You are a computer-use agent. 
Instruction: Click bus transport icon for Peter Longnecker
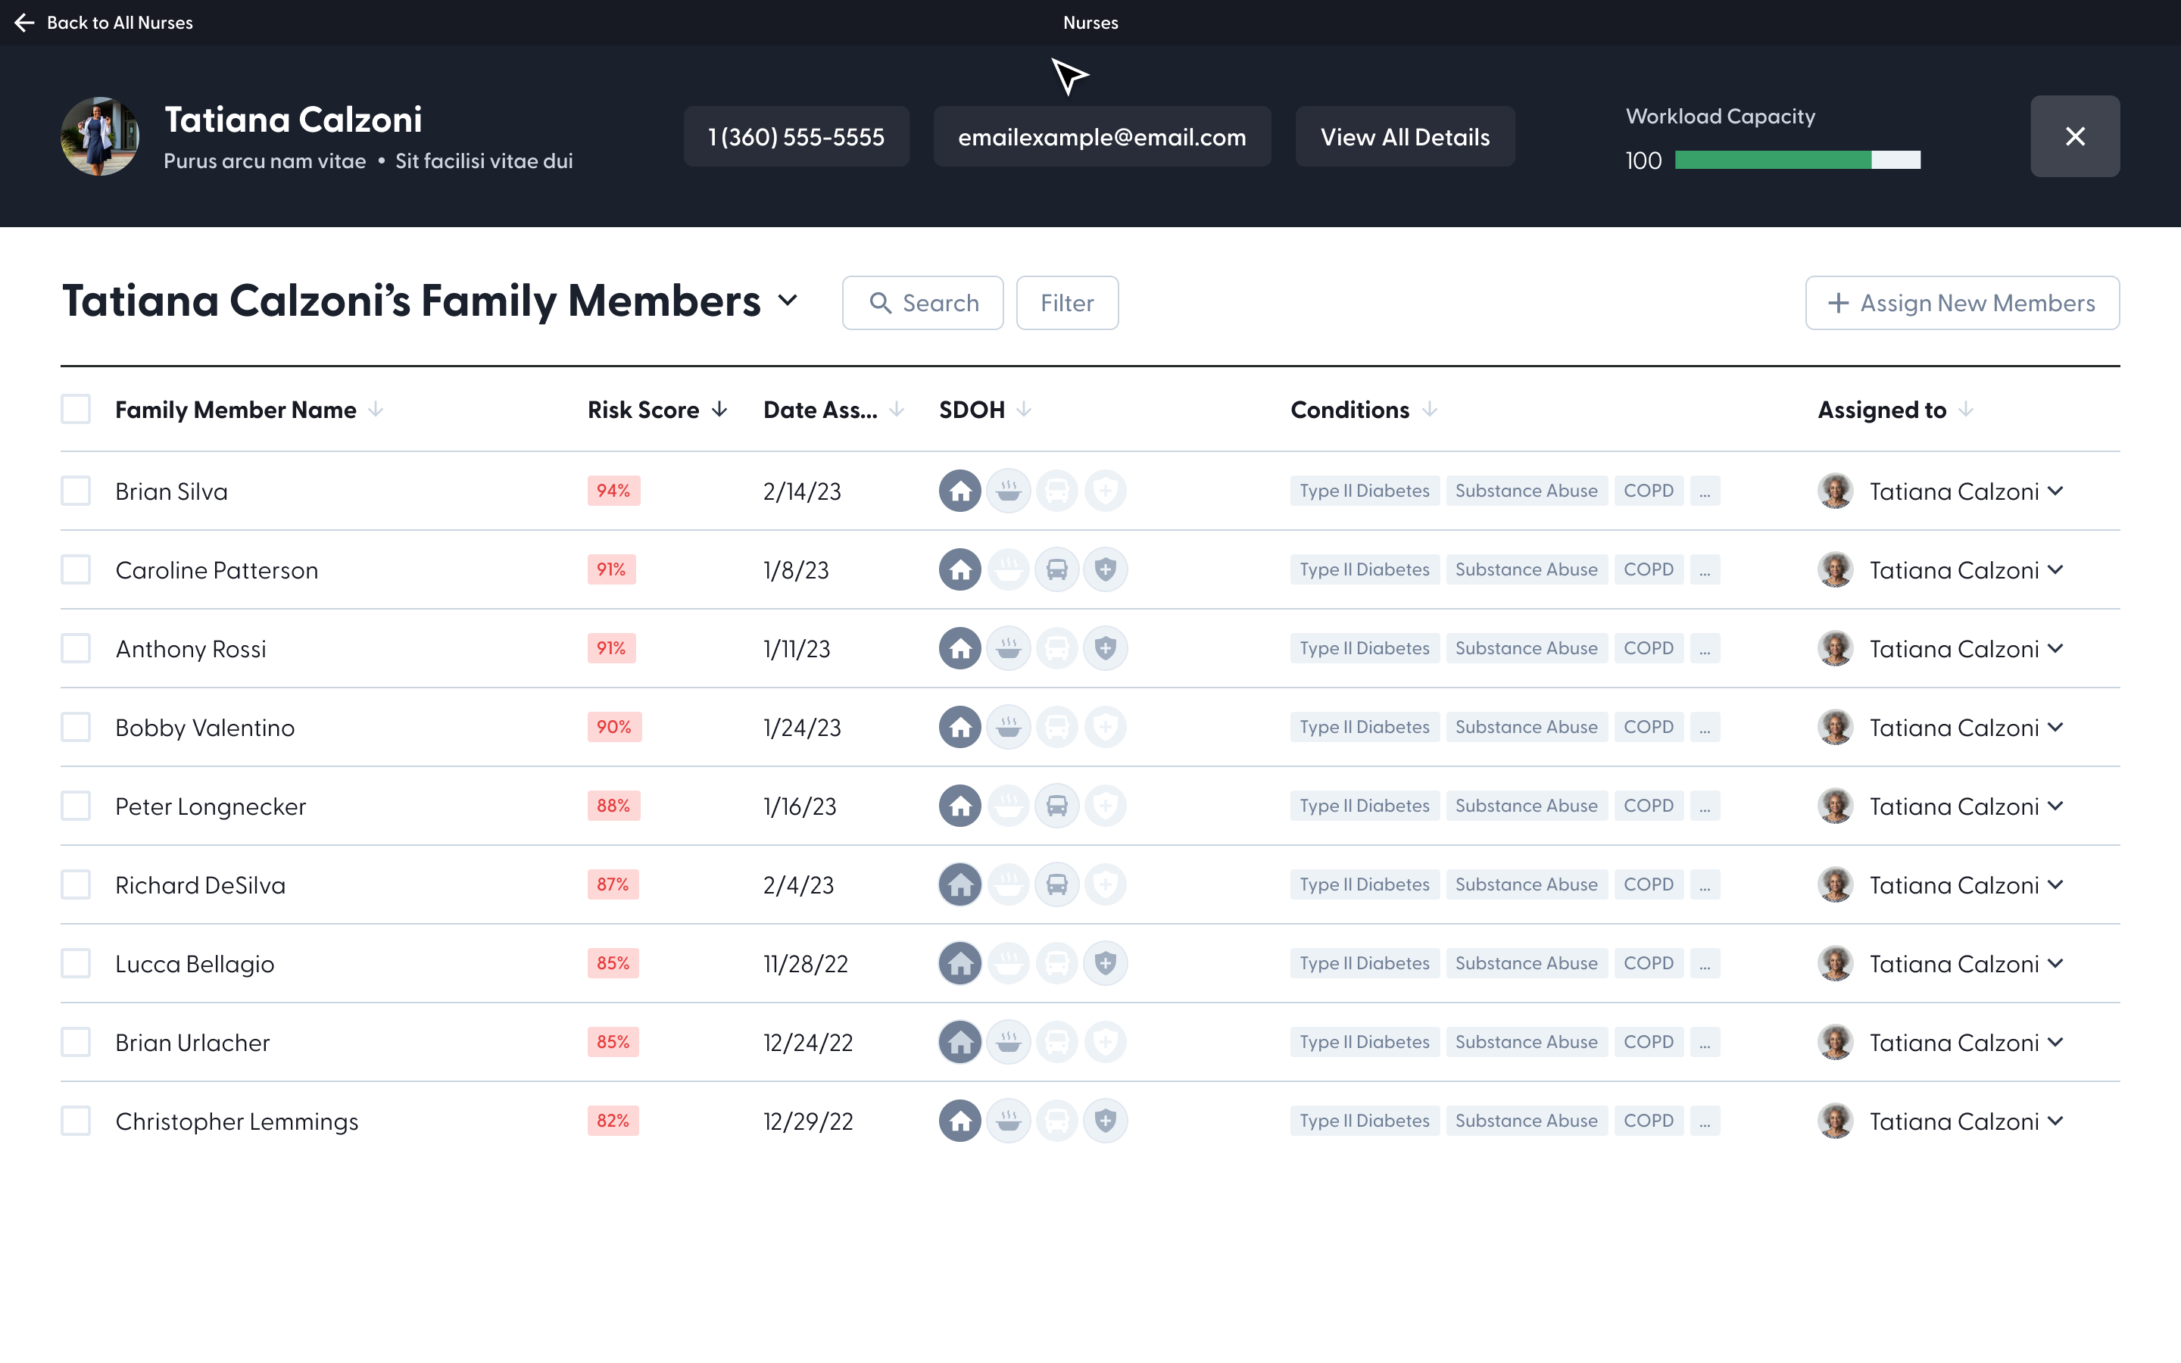pos(1056,806)
